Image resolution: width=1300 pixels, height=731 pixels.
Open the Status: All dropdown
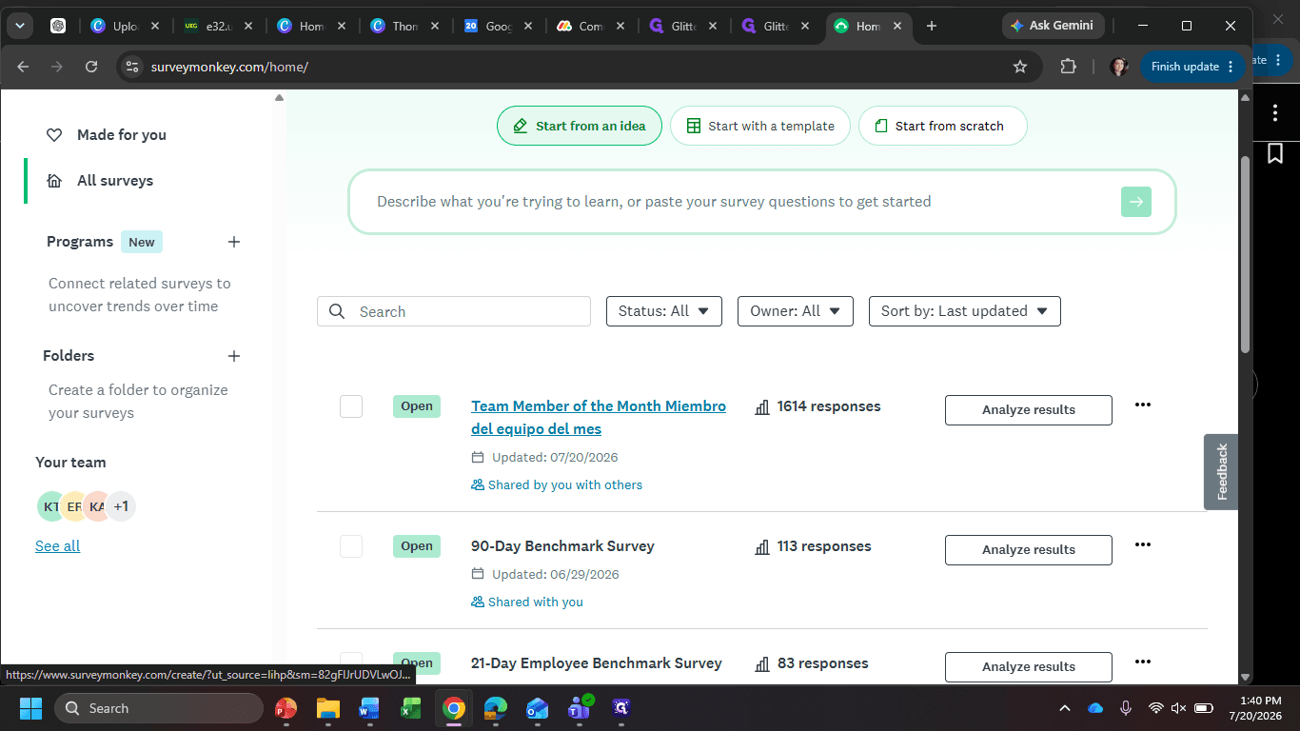pos(664,311)
